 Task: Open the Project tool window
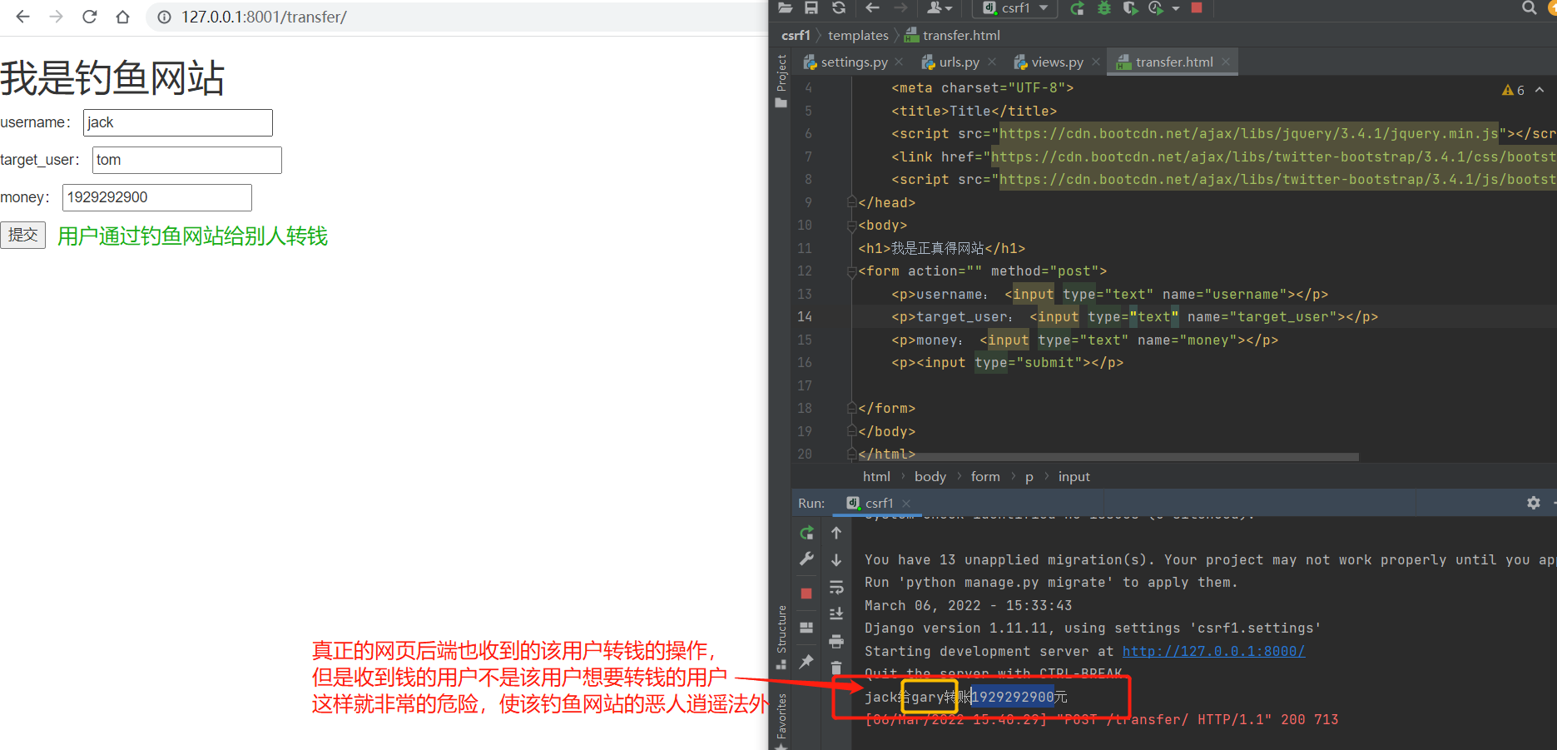[781, 80]
